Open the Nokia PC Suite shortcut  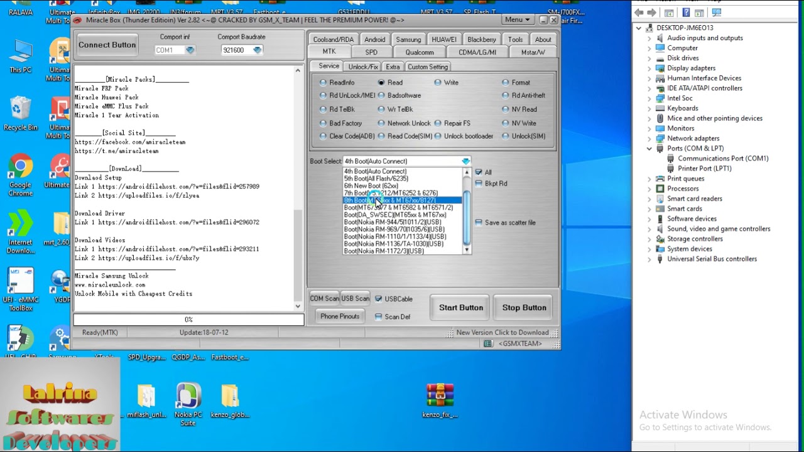[x=188, y=404]
